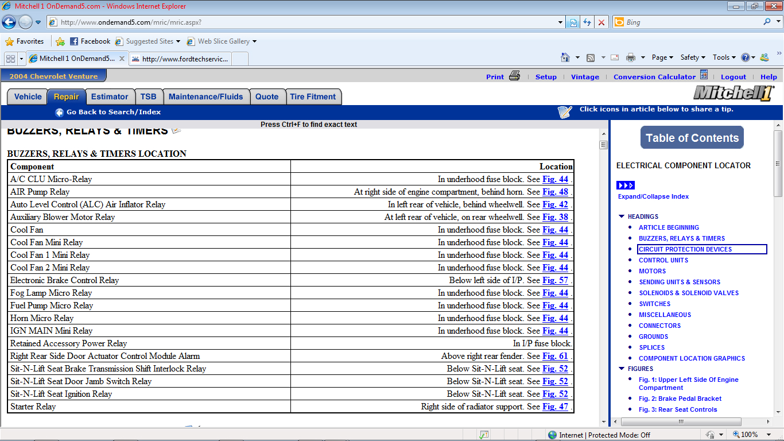The width and height of the screenshot is (784, 441).
Task: Open Fig. 57 link for Electronic Brake Control Relay
Action: [556, 280]
